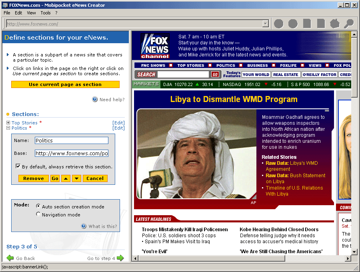This screenshot has height=272, width=360.
Task: Click the webpage vertical scrollbar down arrow
Action: click(x=354, y=252)
